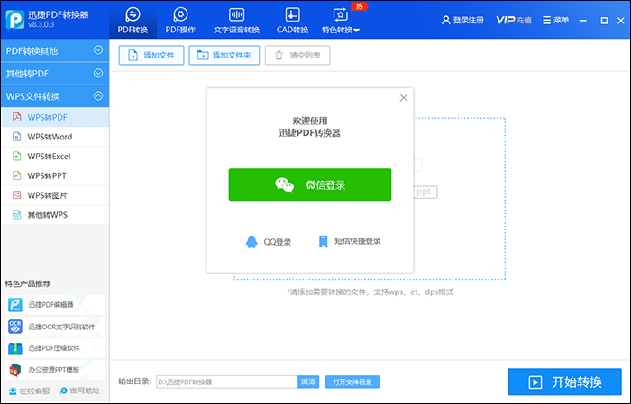The image size is (631, 404).
Task: Expand the 其他转PDF section
Action: pos(55,74)
